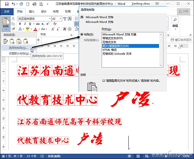Viewport: 194px width, 159px height.
Task: Open the Find magnifier icon
Action: (175, 20)
